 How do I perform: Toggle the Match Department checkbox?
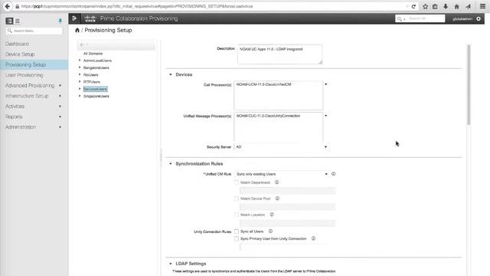pos(237,182)
